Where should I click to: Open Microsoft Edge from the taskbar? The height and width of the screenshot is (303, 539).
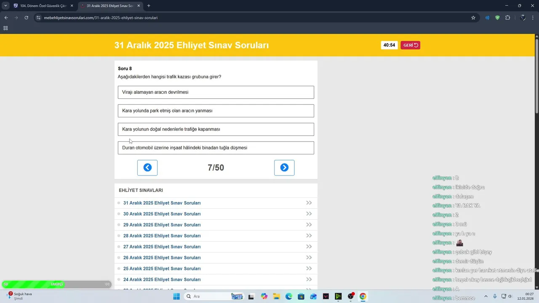coord(288,296)
